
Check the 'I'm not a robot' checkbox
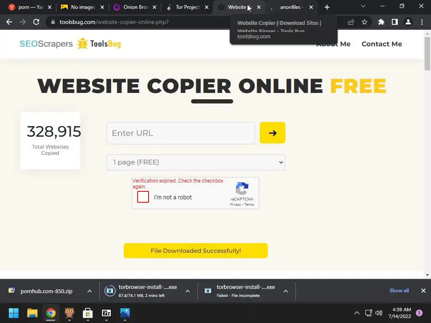pos(143,197)
